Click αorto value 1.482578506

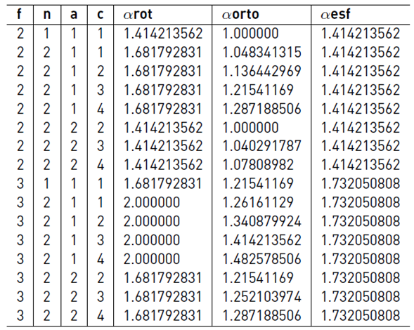[x=262, y=259]
